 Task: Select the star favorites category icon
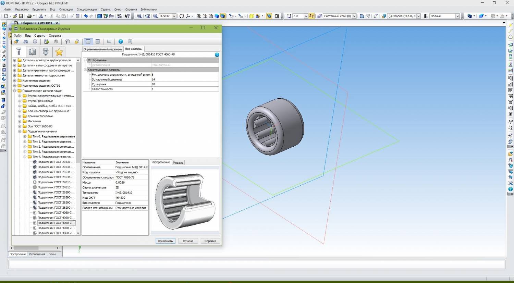tap(59, 52)
